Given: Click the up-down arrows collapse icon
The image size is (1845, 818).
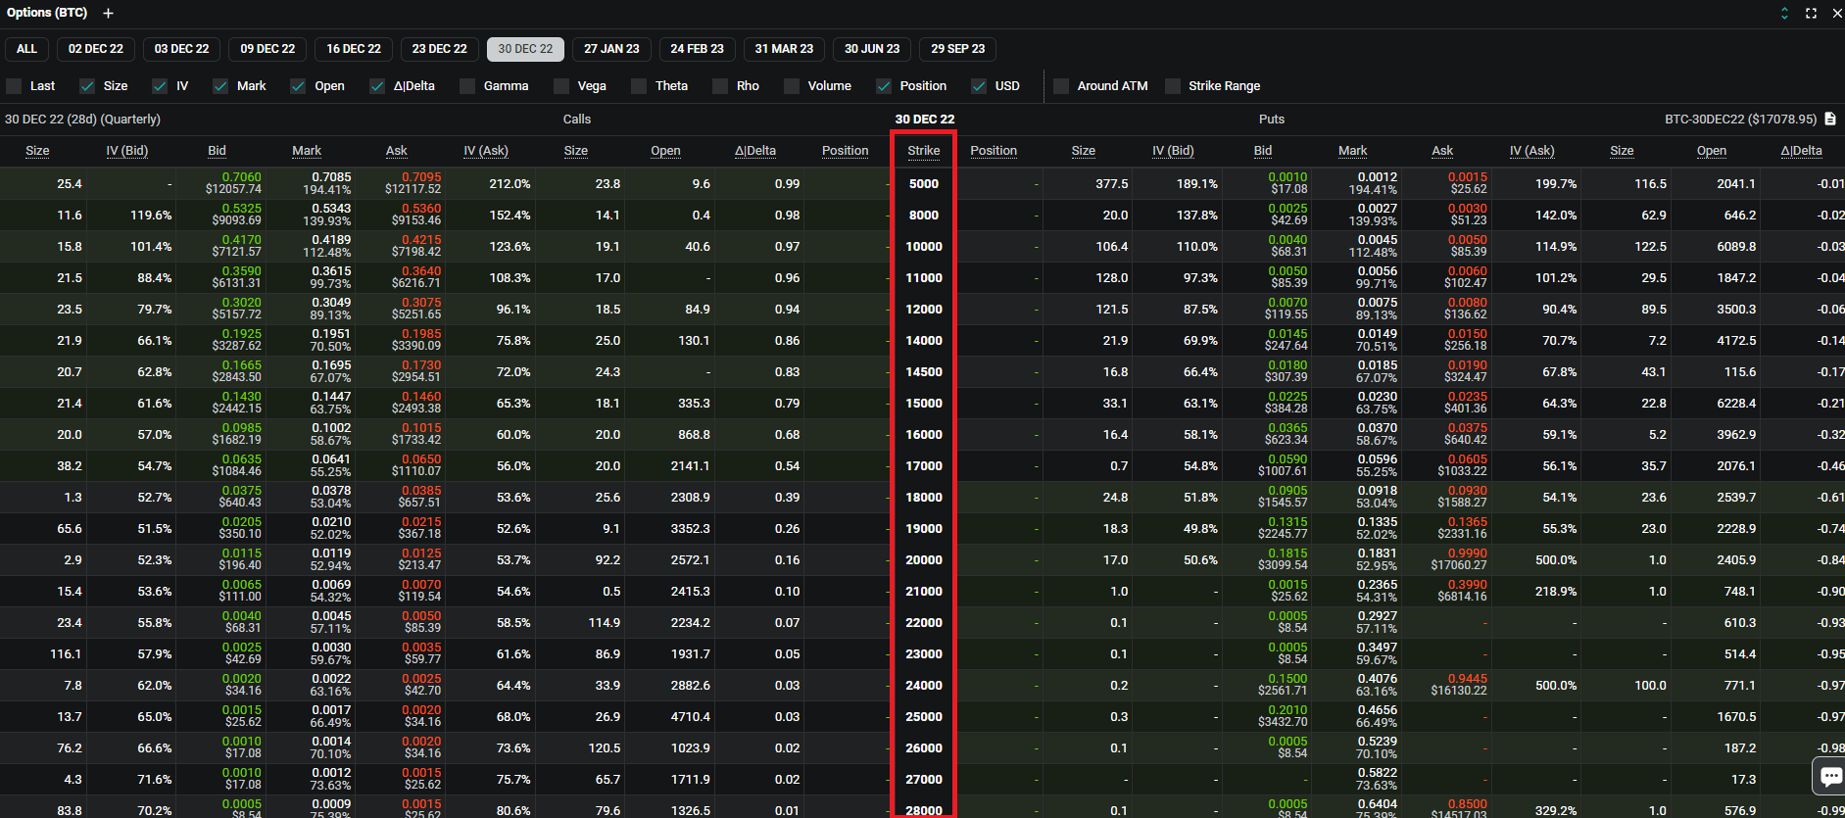Looking at the screenshot, I should (x=1784, y=14).
